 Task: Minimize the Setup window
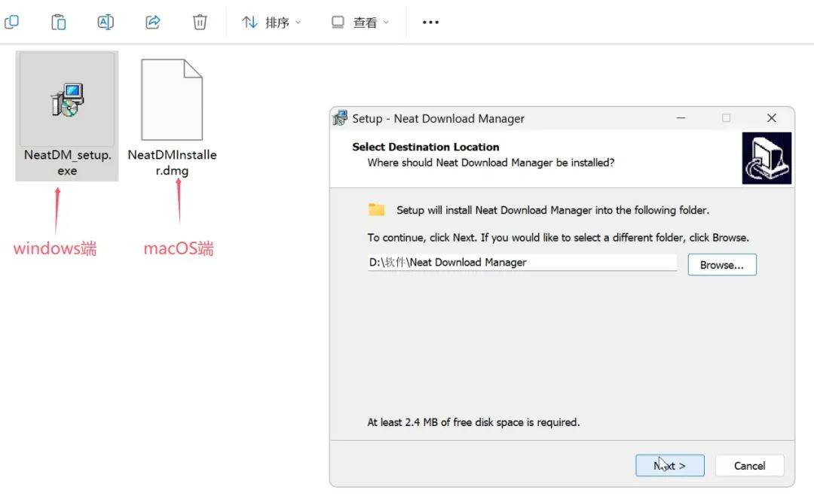(681, 118)
